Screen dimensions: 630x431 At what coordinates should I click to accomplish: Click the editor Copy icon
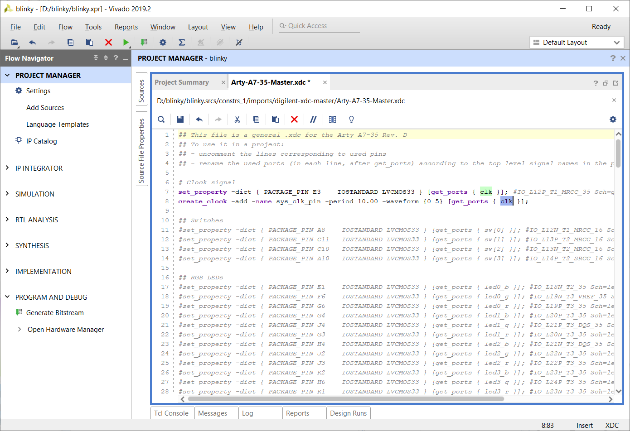(x=256, y=119)
